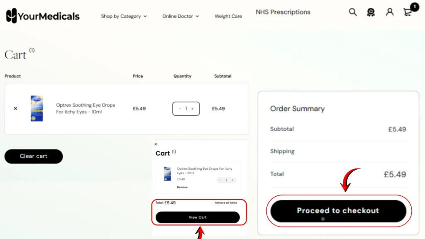
Task: Open the user account icon
Action: 390,12
